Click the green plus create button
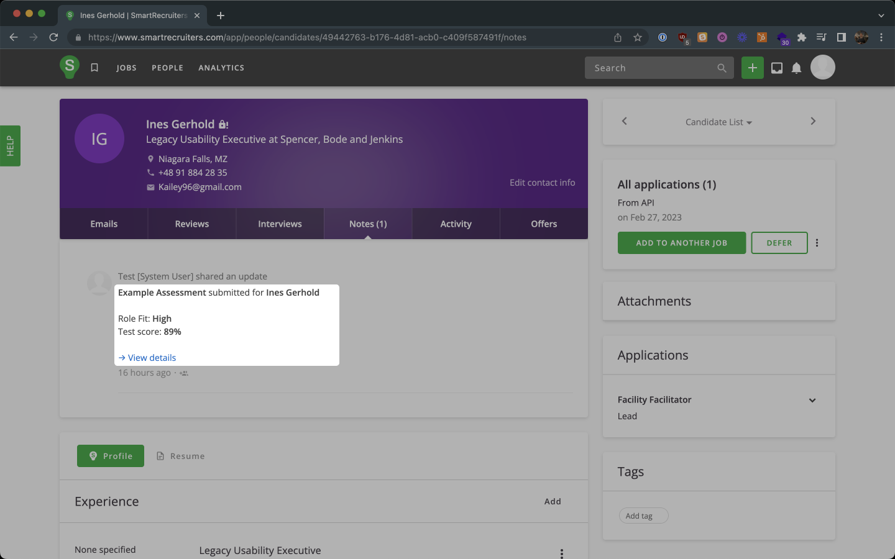This screenshot has height=559, width=895. point(752,68)
